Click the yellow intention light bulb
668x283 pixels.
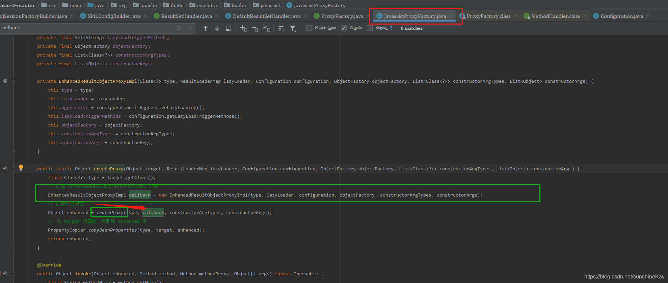click(x=21, y=168)
